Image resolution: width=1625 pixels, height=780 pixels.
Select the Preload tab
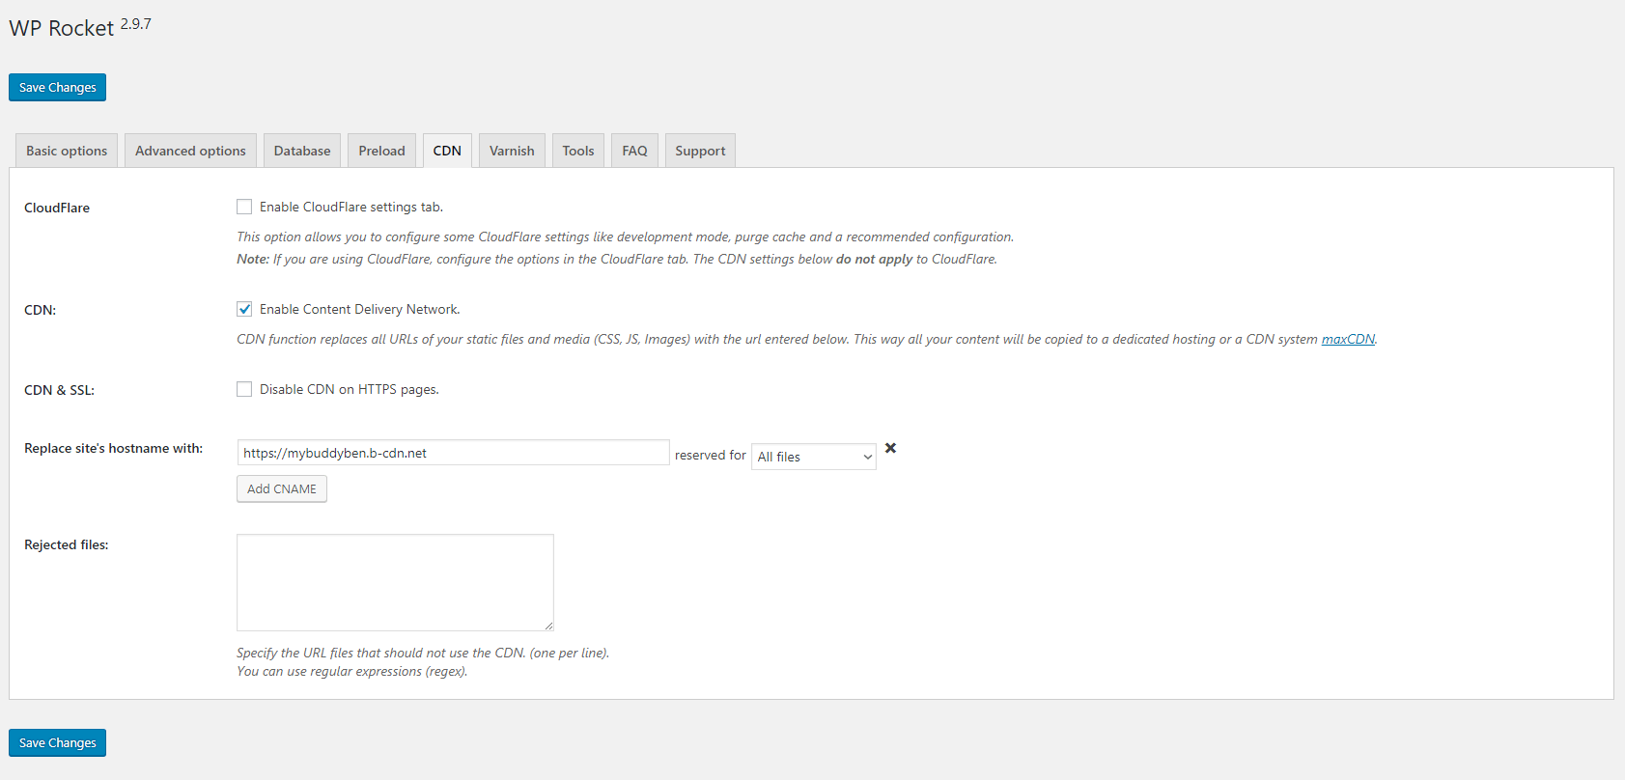tap(381, 151)
